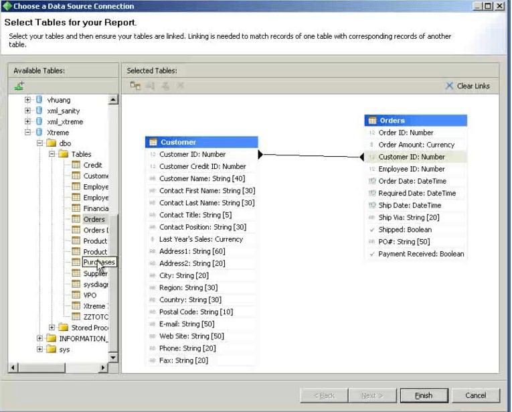Viewport: 512px width, 412px height.
Task: Click the add connection icon under Available Tables
Action: (x=19, y=86)
